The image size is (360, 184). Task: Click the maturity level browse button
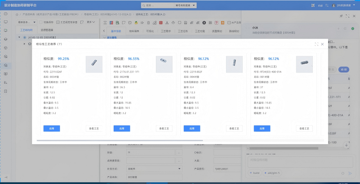tap(179, 161)
